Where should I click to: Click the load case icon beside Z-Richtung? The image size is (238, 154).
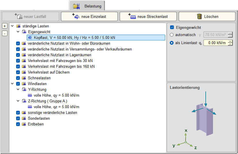pyautogui.click(x=24, y=101)
